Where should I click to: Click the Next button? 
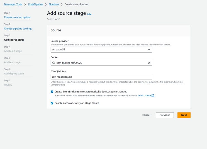pos(184,115)
